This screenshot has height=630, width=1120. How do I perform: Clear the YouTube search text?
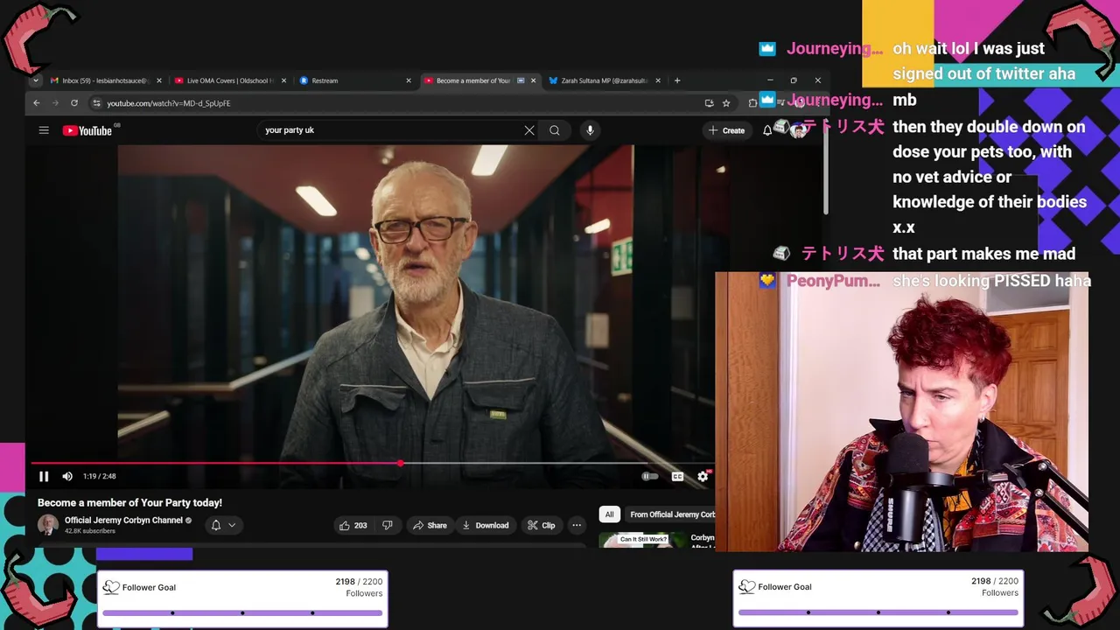coord(529,130)
